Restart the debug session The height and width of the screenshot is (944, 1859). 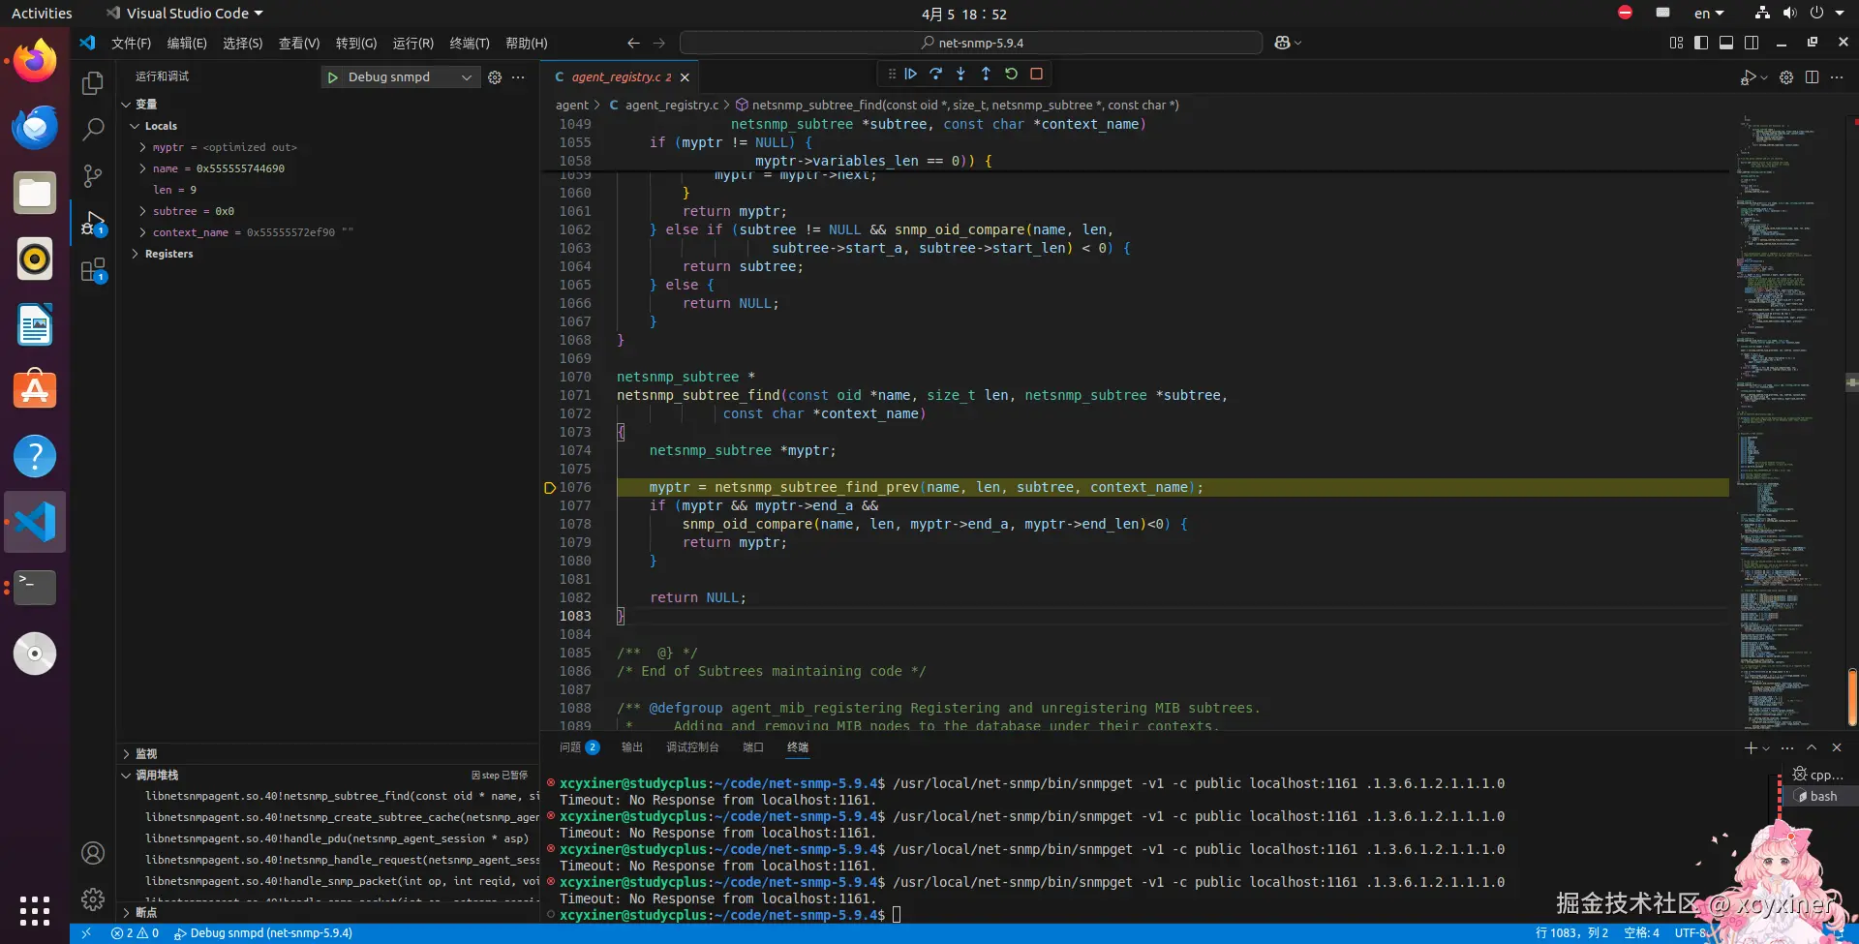[1011, 74]
